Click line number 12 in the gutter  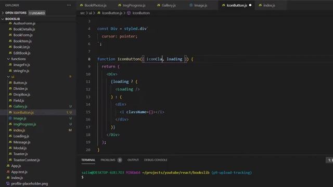[88, 89]
